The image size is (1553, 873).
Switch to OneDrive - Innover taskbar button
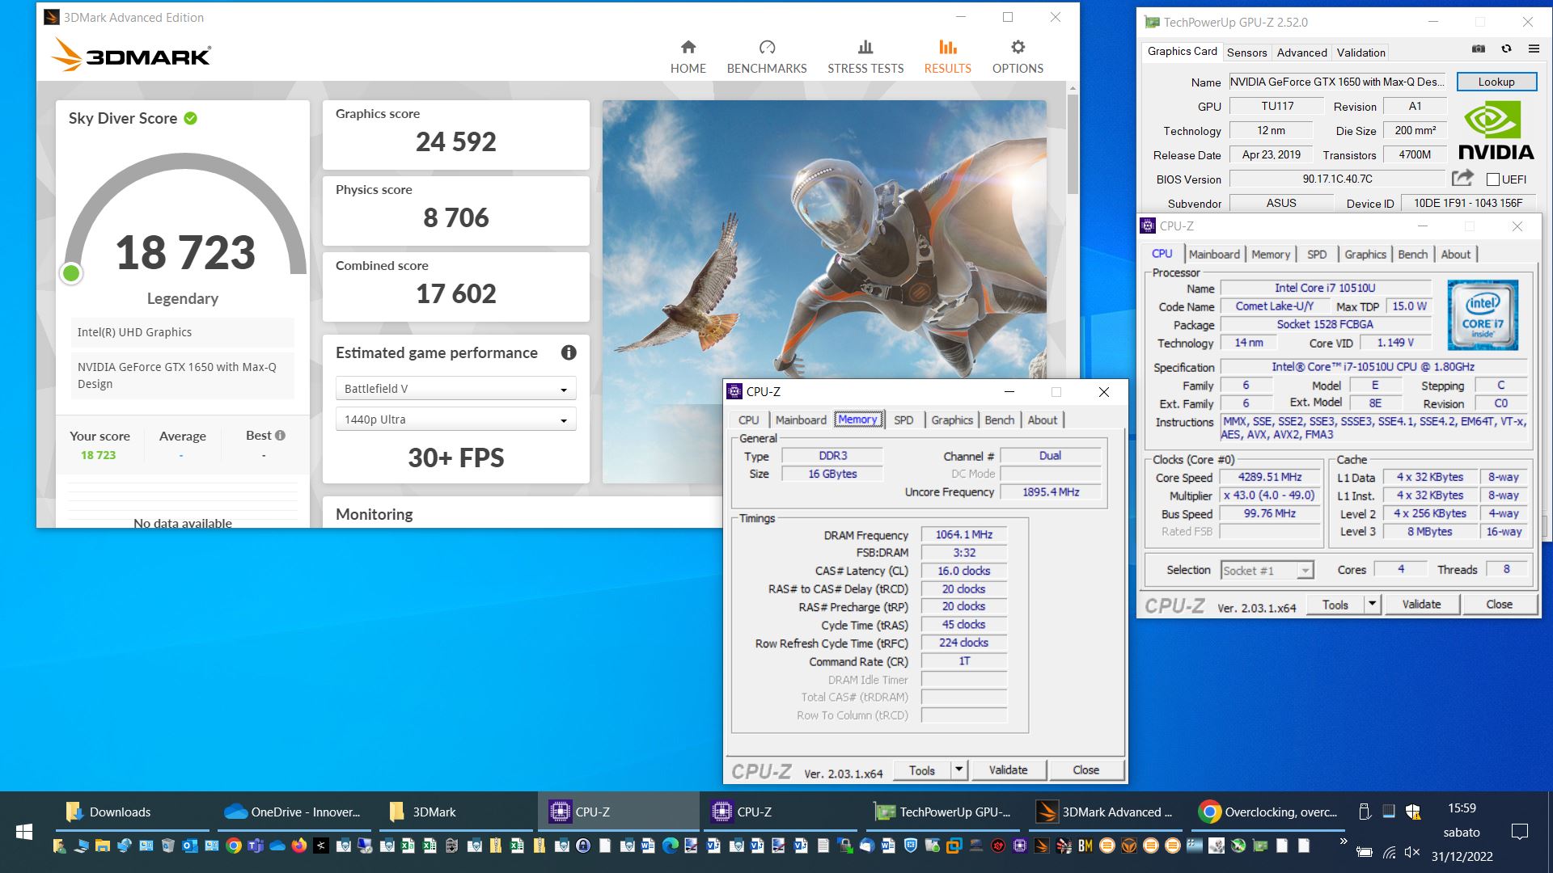pos(294,812)
